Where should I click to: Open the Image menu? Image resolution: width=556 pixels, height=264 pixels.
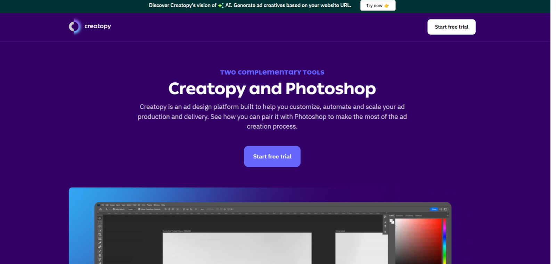(x=112, y=205)
